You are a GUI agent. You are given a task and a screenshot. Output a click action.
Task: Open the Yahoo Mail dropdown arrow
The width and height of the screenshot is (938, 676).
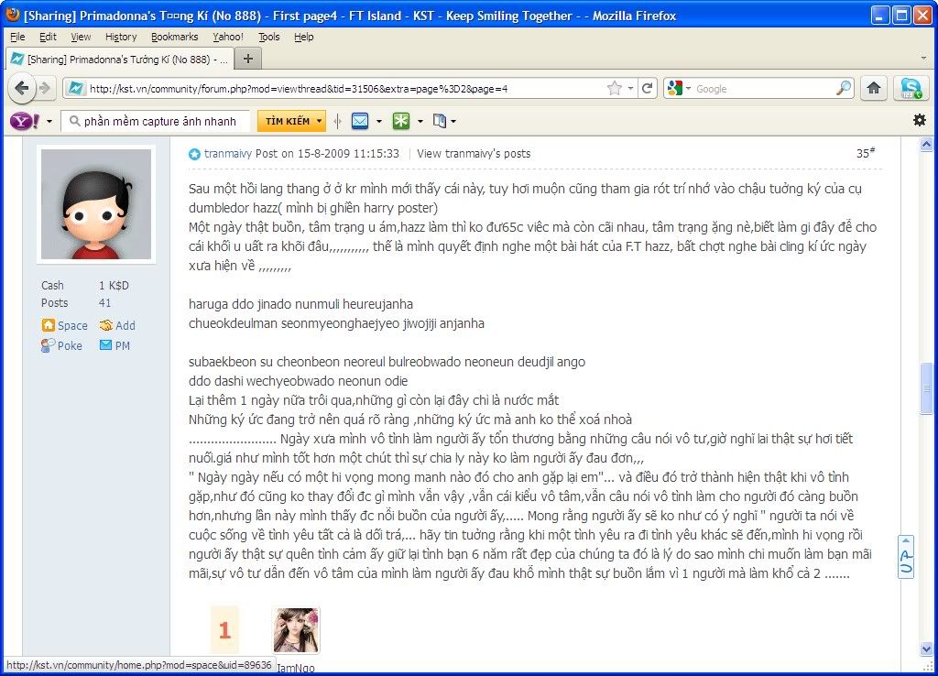click(379, 122)
